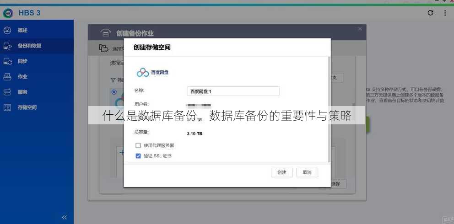Click the filter funnel icon behind dialog
The image size is (454, 224).
pyautogui.click(x=113, y=80)
